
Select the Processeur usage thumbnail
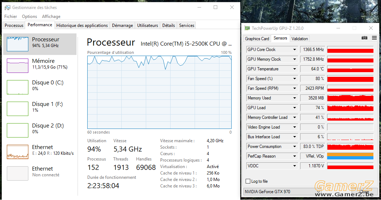coord(18,44)
